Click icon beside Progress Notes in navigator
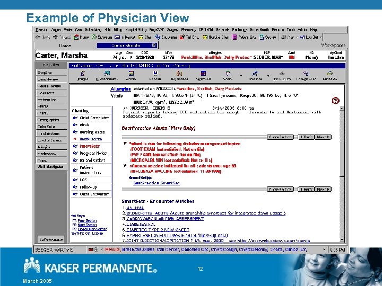Image resolution: width=382 pixels, height=286 pixels. click(75, 153)
